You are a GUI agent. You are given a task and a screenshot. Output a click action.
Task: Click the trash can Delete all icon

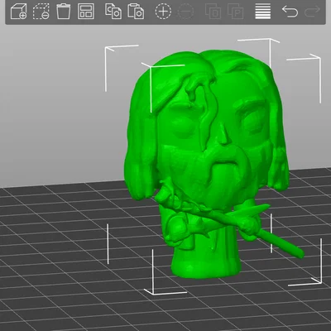pos(64,12)
